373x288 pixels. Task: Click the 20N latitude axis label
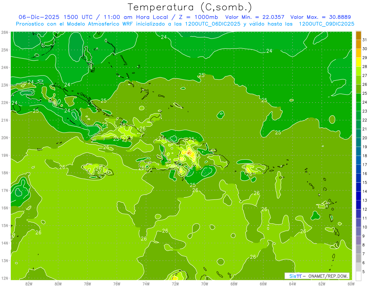tap(4, 138)
